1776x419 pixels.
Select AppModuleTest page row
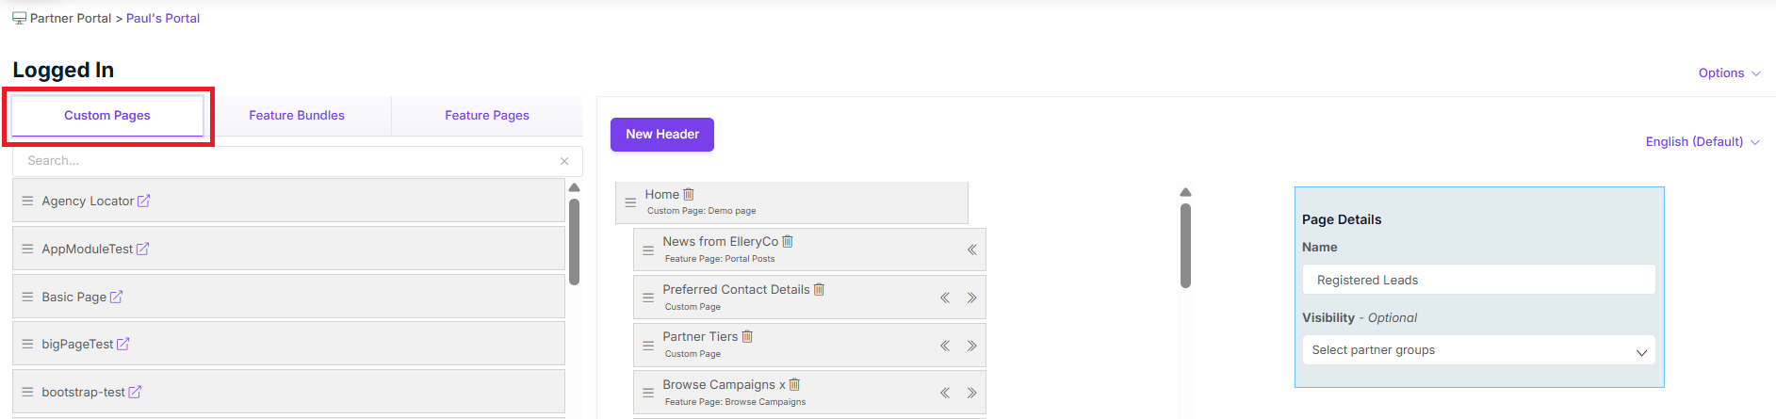(288, 249)
